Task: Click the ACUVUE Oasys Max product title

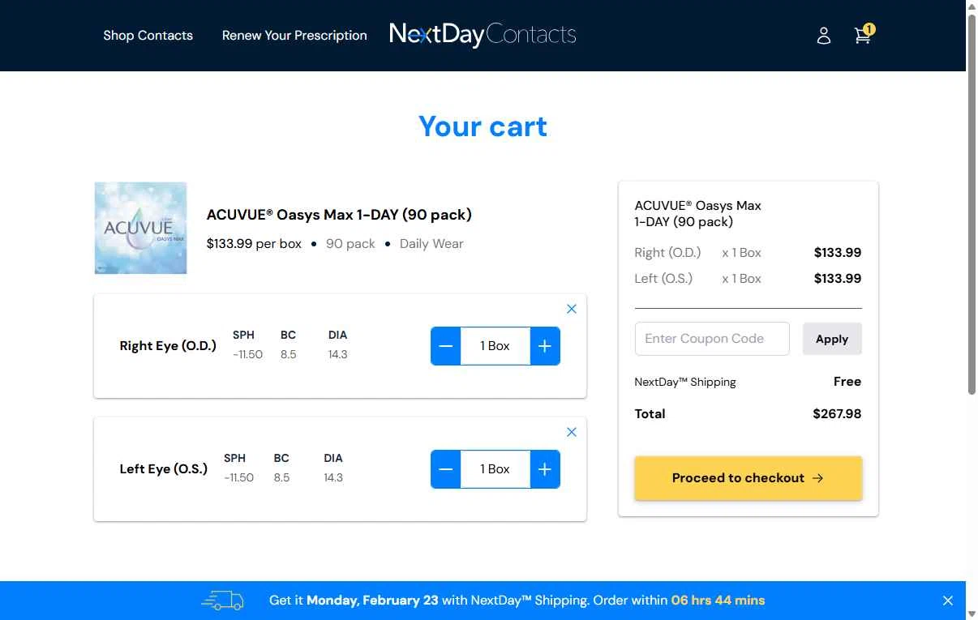Action: (x=339, y=215)
